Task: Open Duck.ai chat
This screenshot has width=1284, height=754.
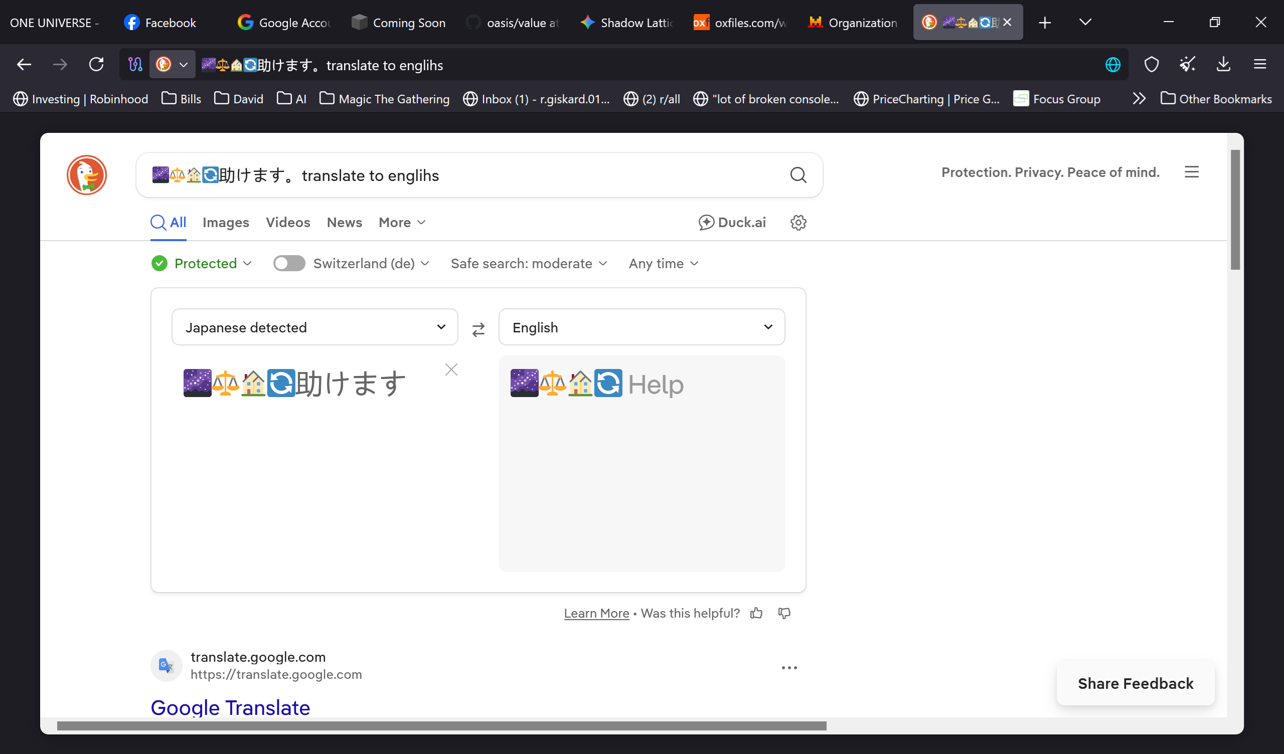Action: [732, 223]
